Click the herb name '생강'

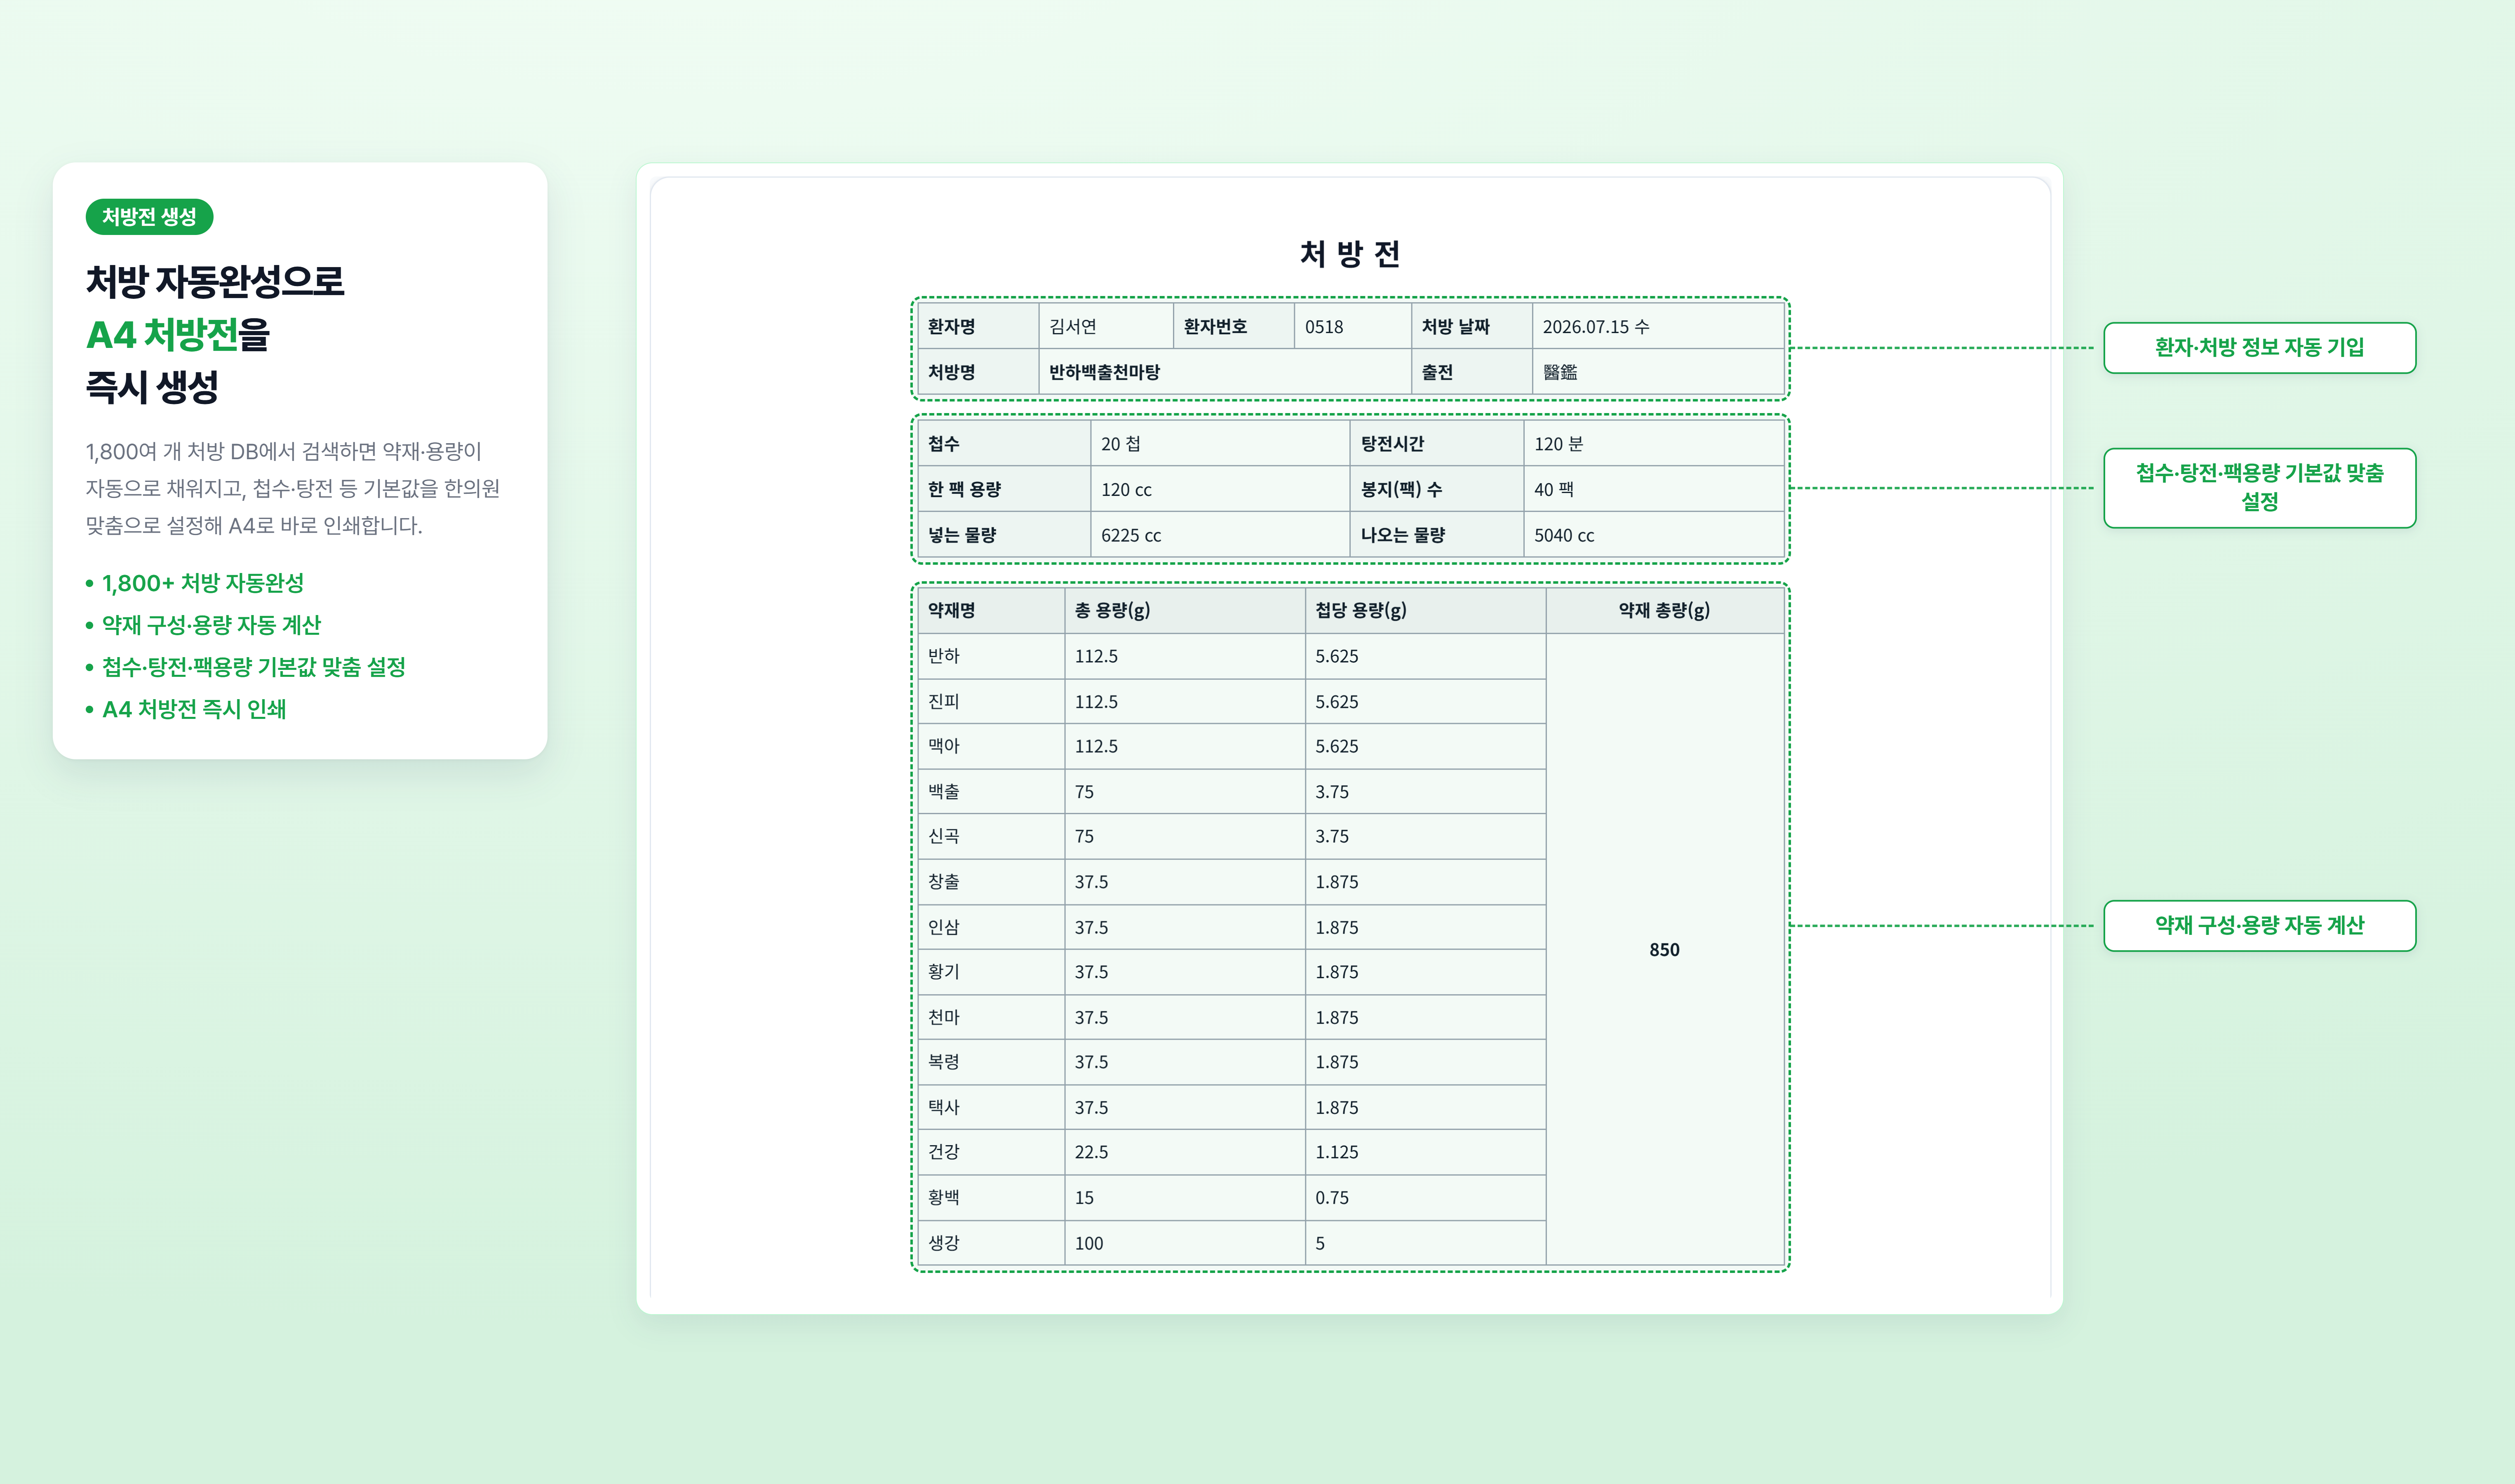pyautogui.click(x=944, y=1243)
